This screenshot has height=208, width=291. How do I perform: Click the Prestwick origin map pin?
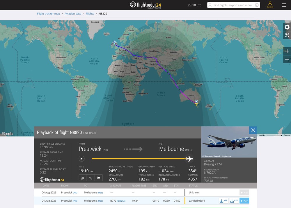coord(114,42)
